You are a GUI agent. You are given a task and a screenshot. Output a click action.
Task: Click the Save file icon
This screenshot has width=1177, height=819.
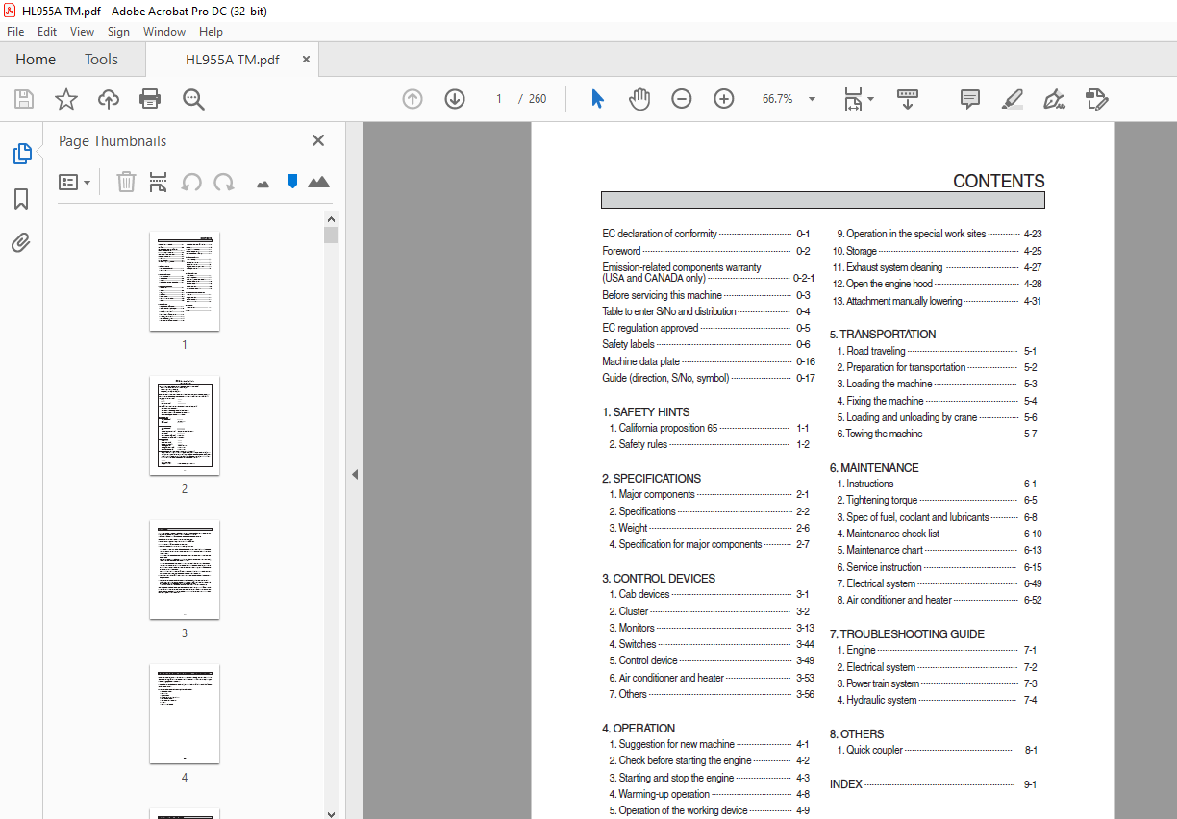[x=24, y=99]
